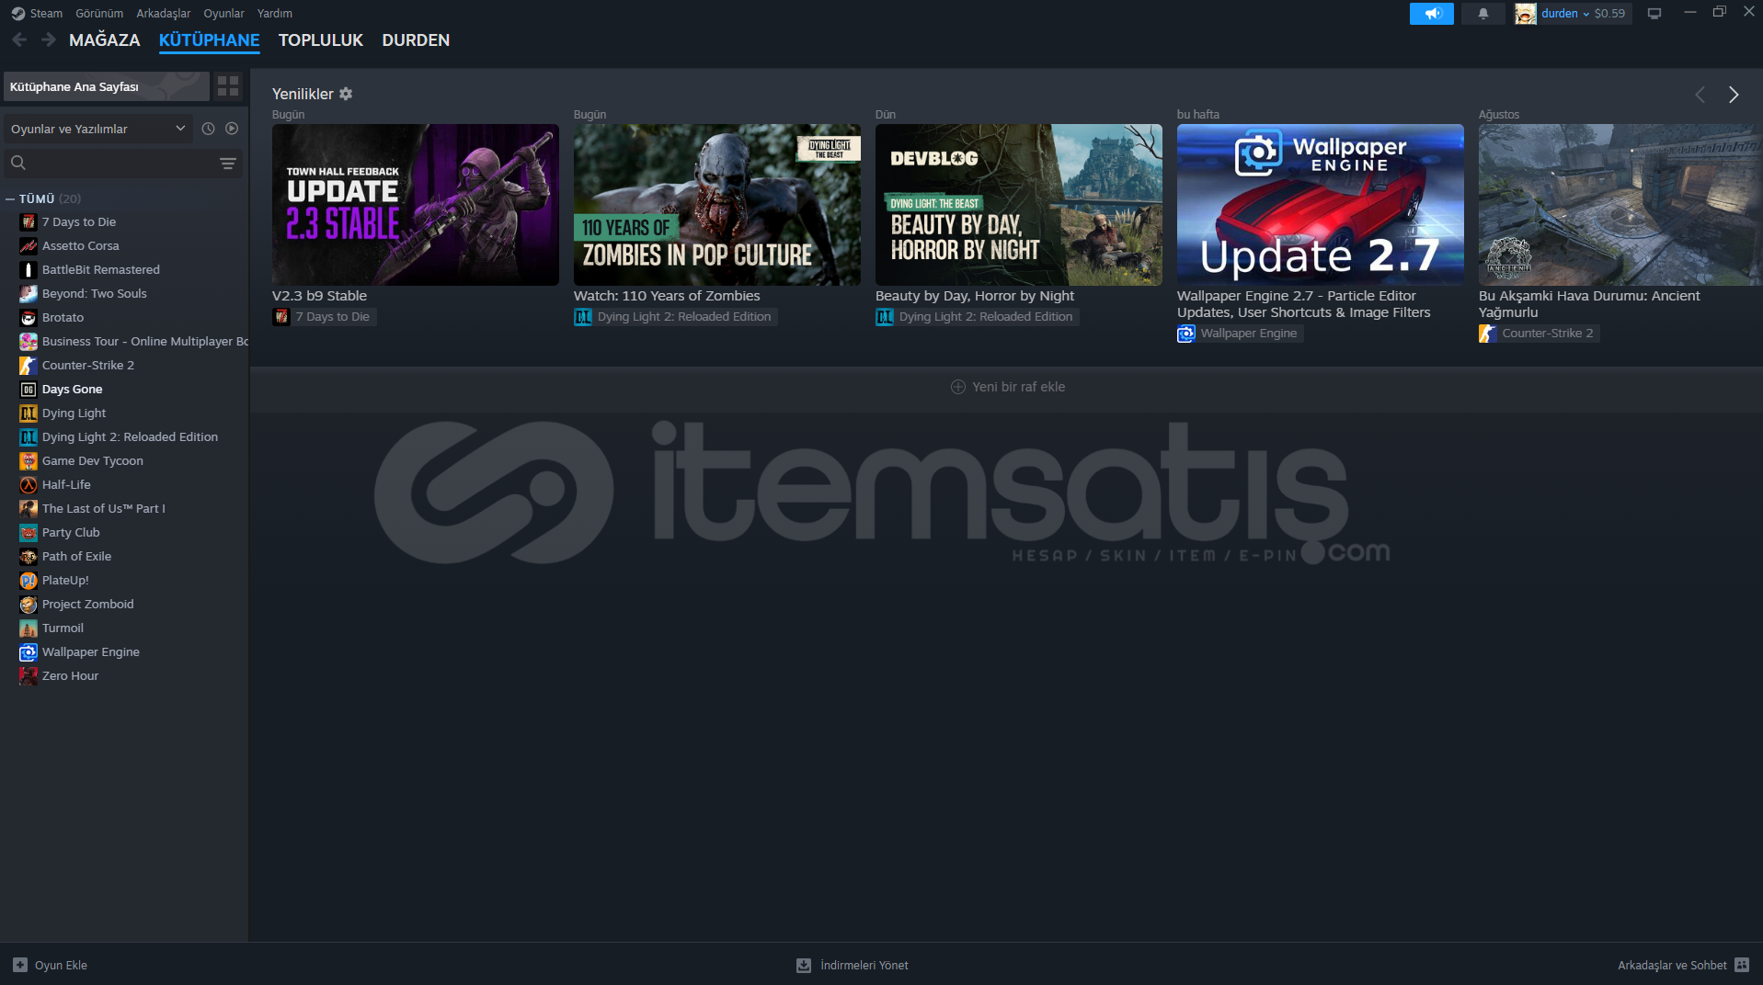The image size is (1763, 985).
Task: Open the Görünüm menu
Action: (x=99, y=13)
